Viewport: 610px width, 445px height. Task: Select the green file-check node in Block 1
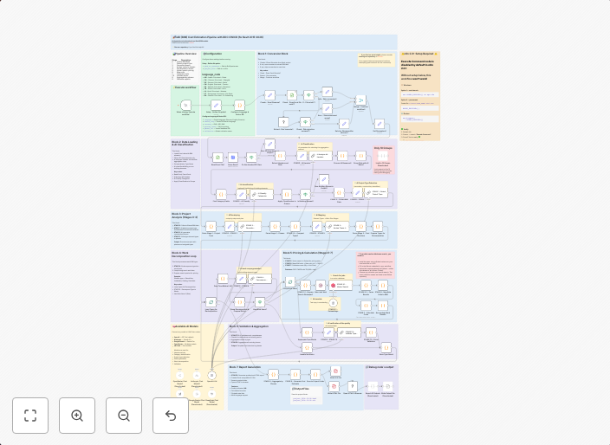tap(292, 95)
